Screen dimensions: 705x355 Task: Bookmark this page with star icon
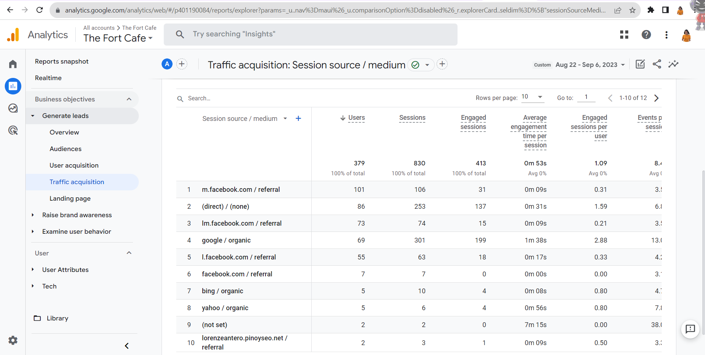[x=632, y=10]
